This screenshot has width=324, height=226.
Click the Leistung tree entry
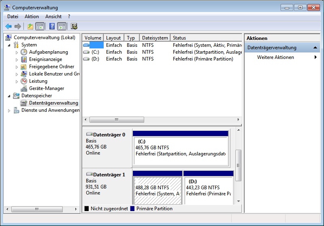tap(38, 81)
